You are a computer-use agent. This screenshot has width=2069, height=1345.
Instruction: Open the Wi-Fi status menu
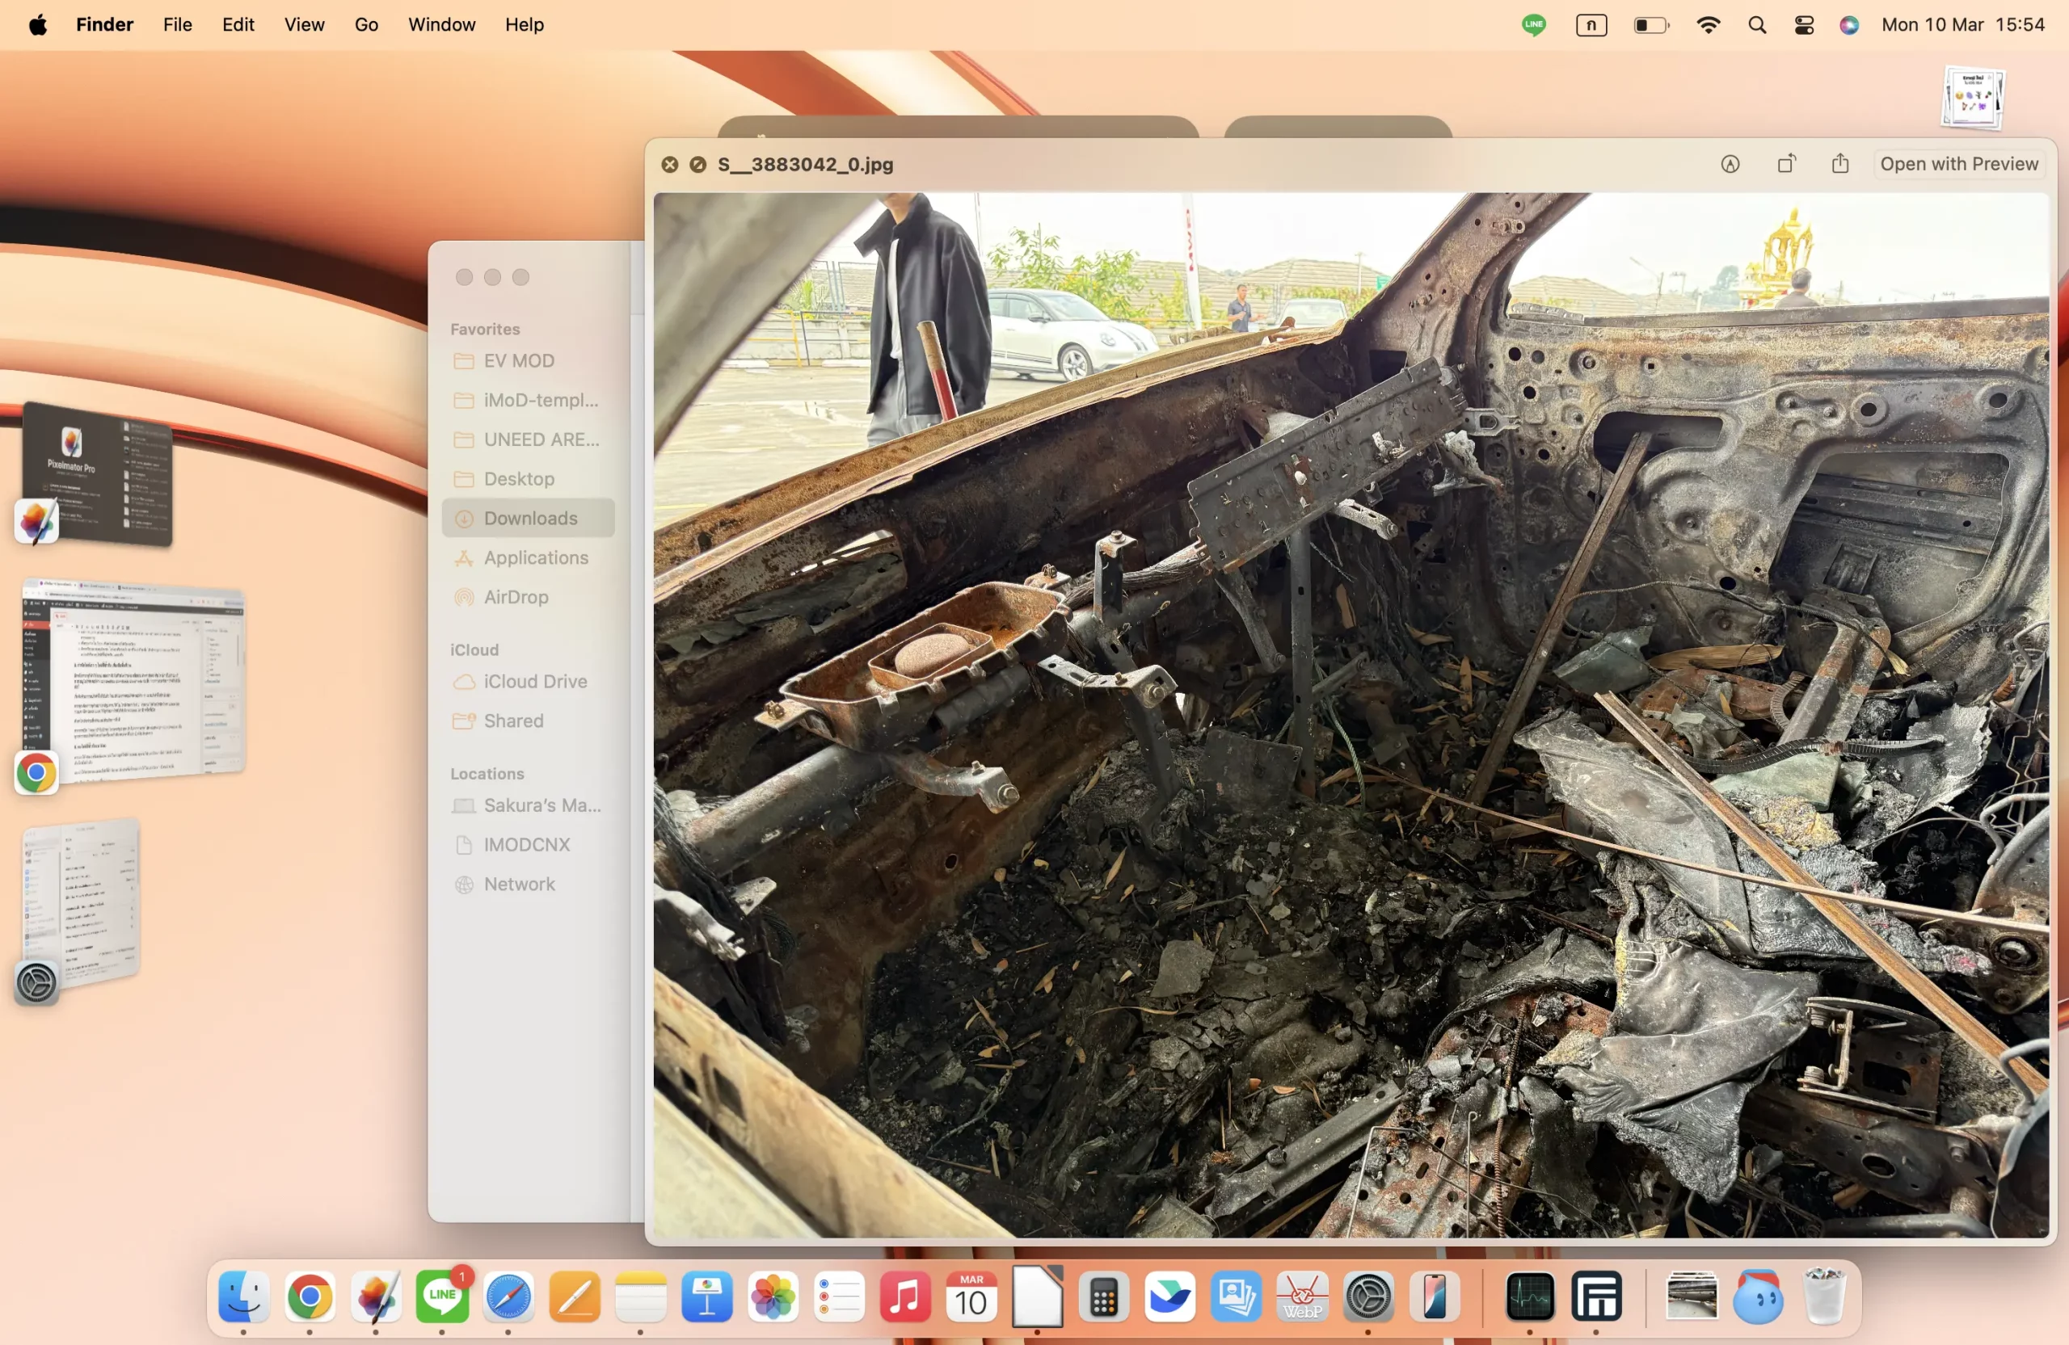[1709, 25]
